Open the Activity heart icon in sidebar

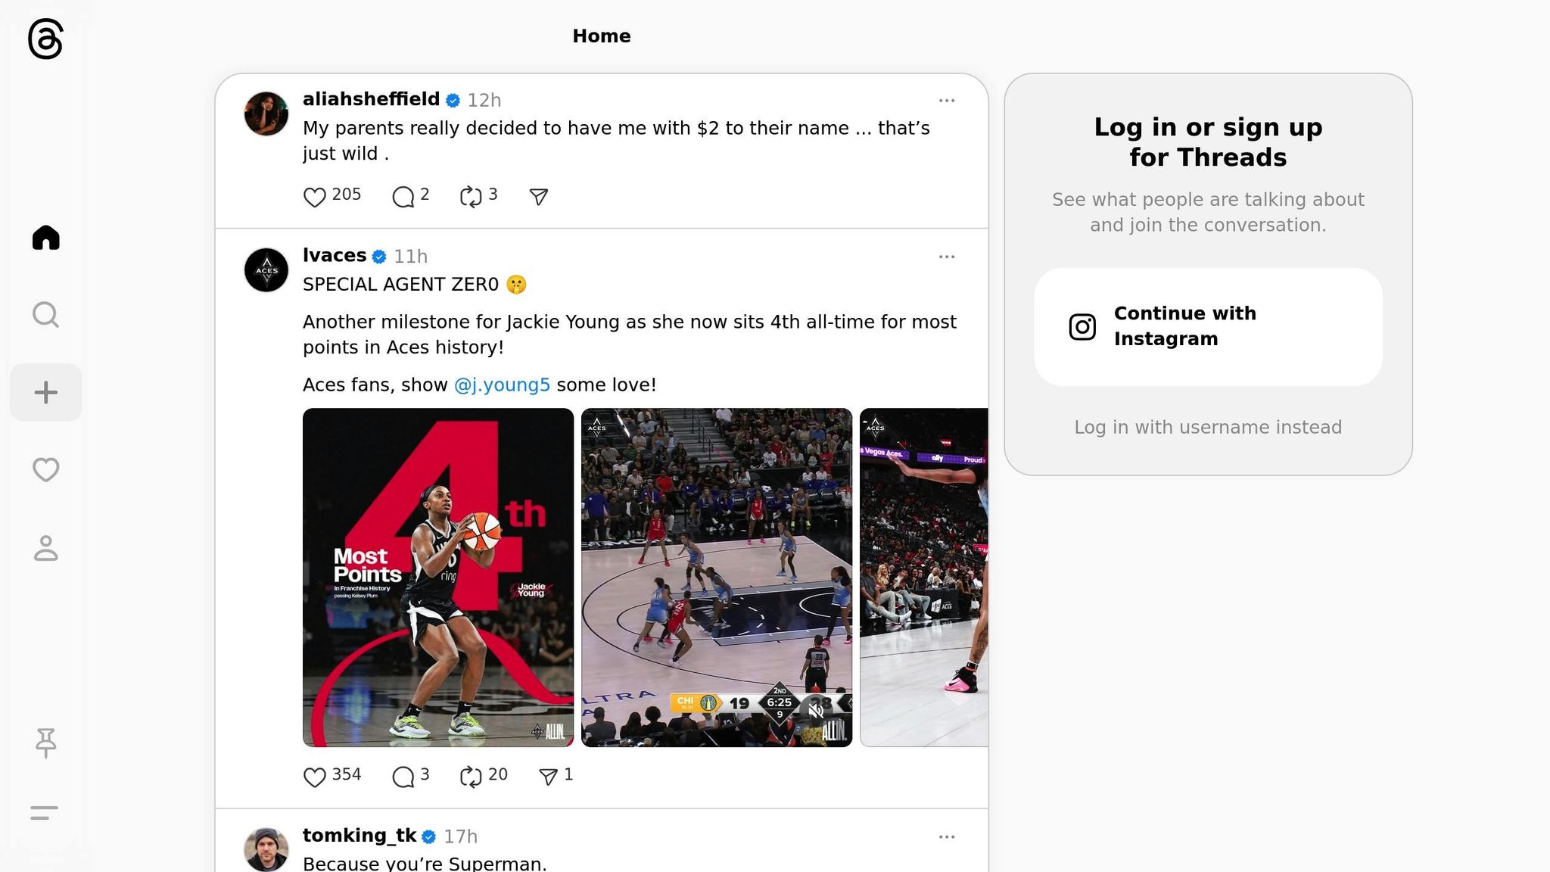point(45,470)
